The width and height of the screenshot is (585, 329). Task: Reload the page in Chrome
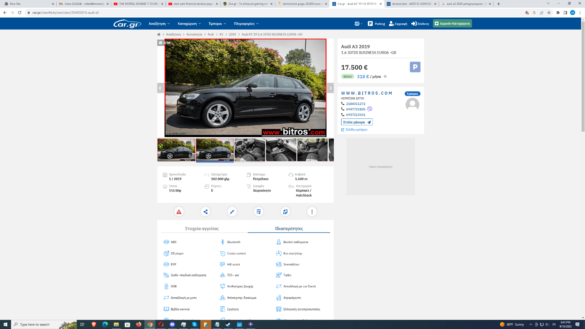pyautogui.click(x=19, y=12)
